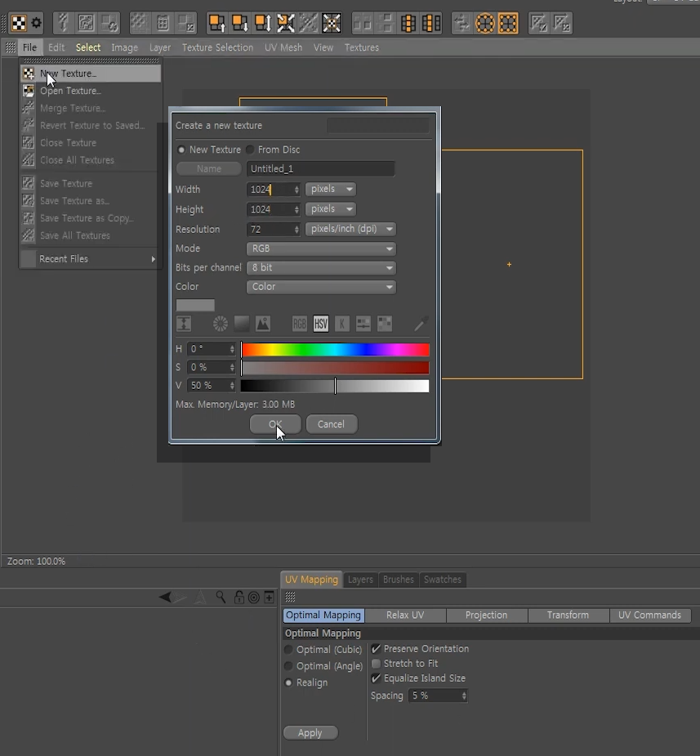Toggle the Equalize Island Size checkbox
The width and height of the screenshot is (700, 756).
click(x=376, y=678)
